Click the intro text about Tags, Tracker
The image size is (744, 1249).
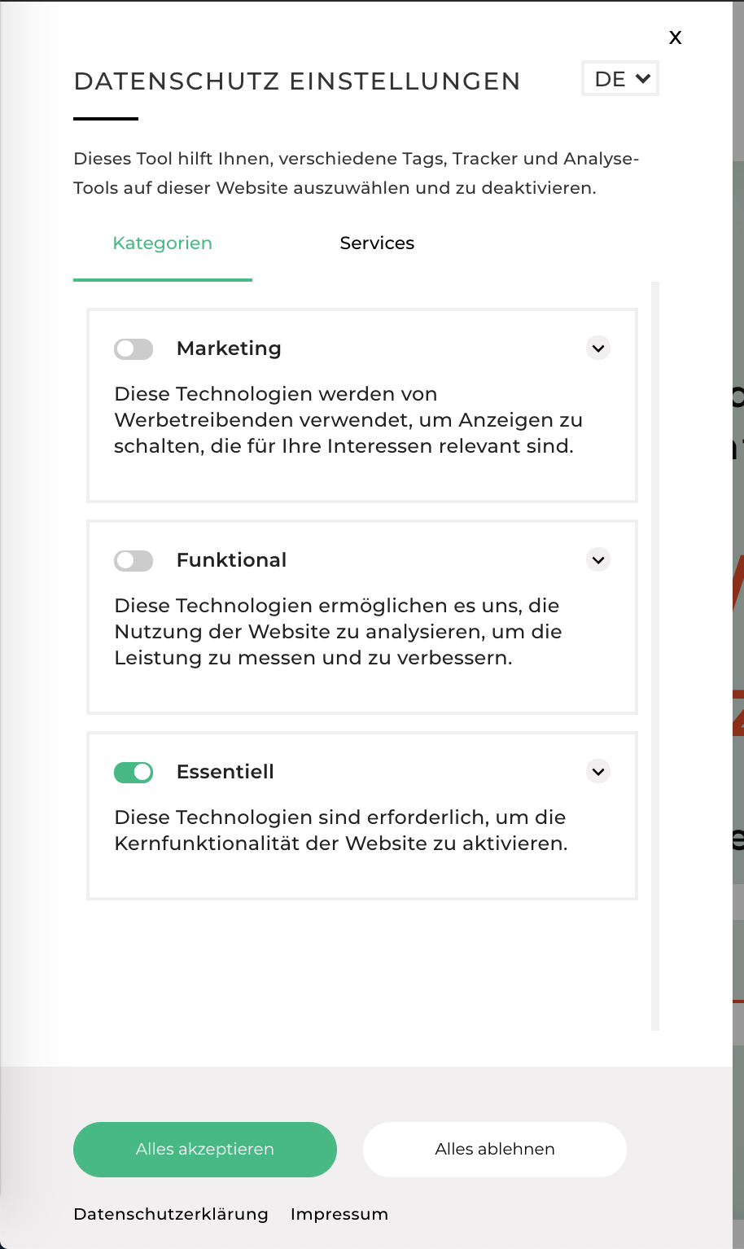click(357, 173)
